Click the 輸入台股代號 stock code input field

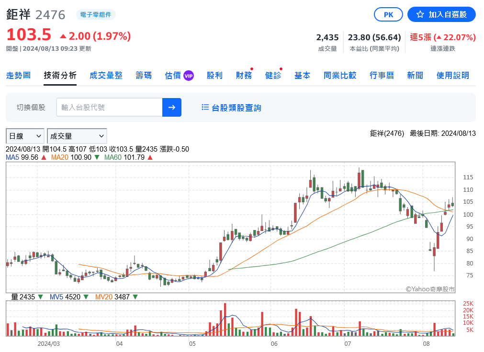coord(109,107)
